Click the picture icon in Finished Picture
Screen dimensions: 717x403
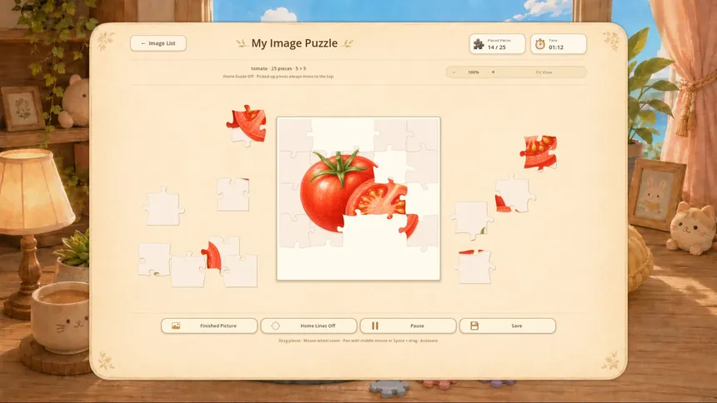pos(176,326)
